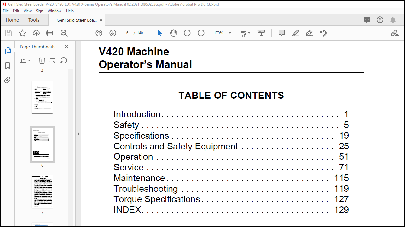Click the scrolling mode keyboard icon
This screenshot has height=227, width=405.
click(261, 33)
